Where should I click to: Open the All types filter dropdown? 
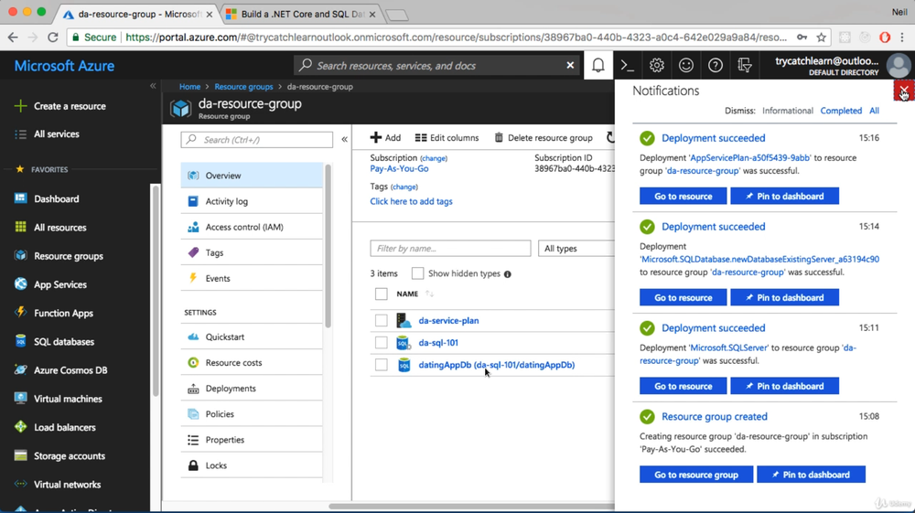(576, 249)
